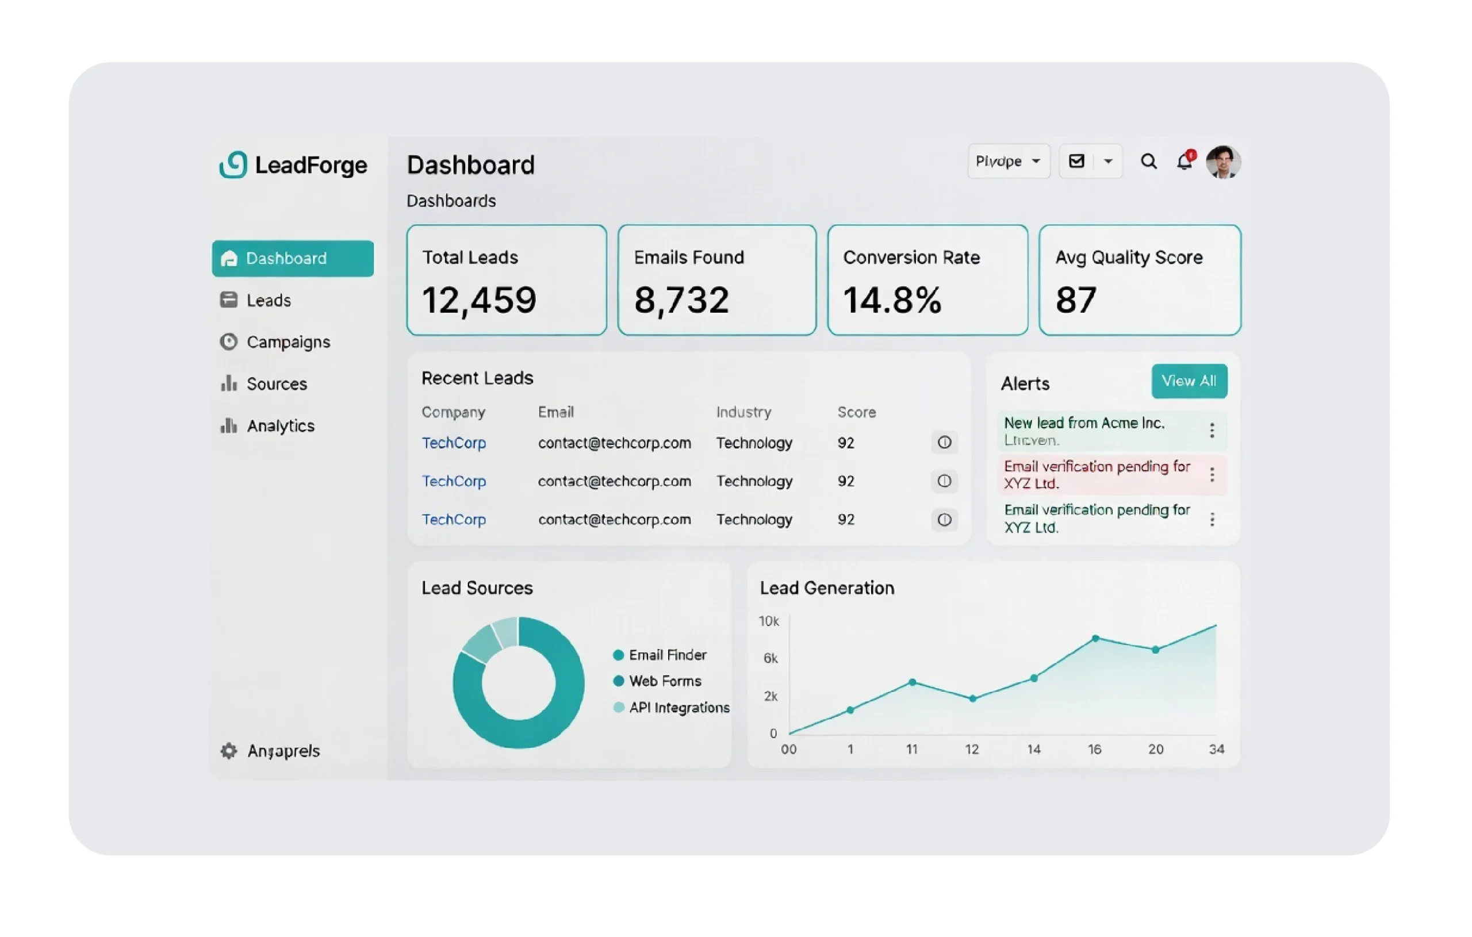Image resolution: width=1472 pixels, height=937 pixels.
Task: Click the Analytics bar chart icon
Action: [x=229, y=425]
